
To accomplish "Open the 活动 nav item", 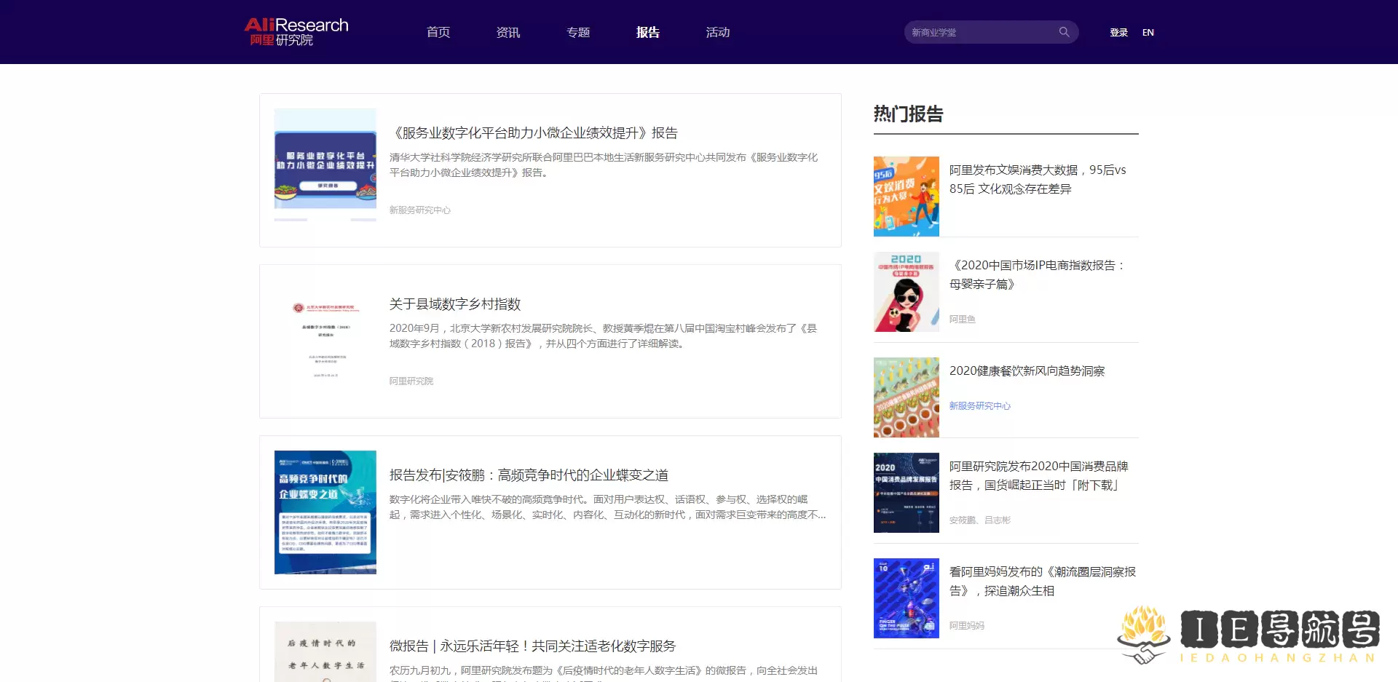I will [x=718, y=32].
